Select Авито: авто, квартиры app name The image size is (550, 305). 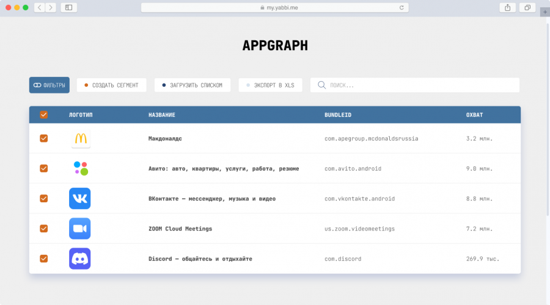point(224,169)
